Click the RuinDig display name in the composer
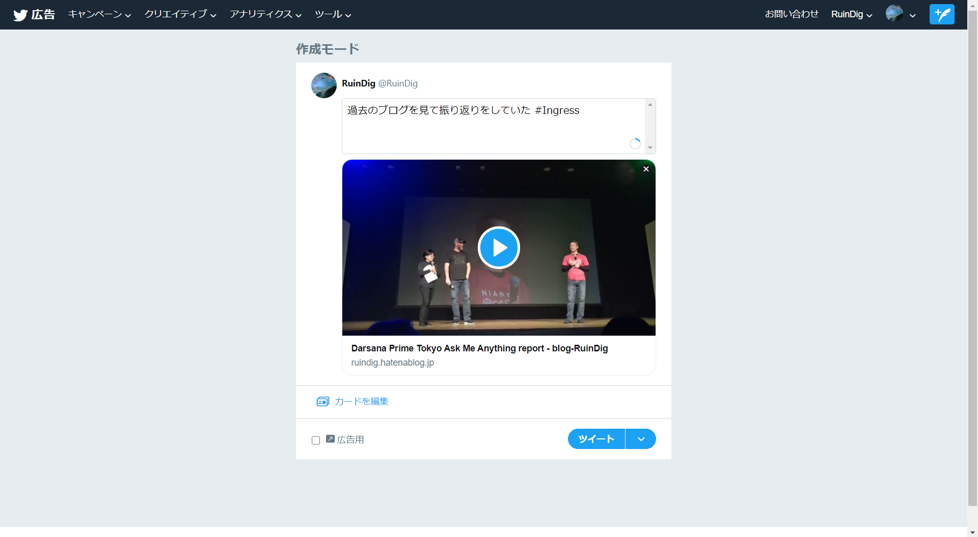The image size is (978, 537). coord(358,83)
